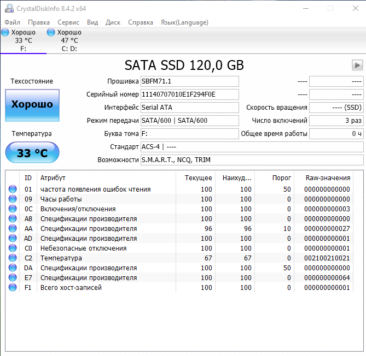Click raw value 002100210021

327,258
